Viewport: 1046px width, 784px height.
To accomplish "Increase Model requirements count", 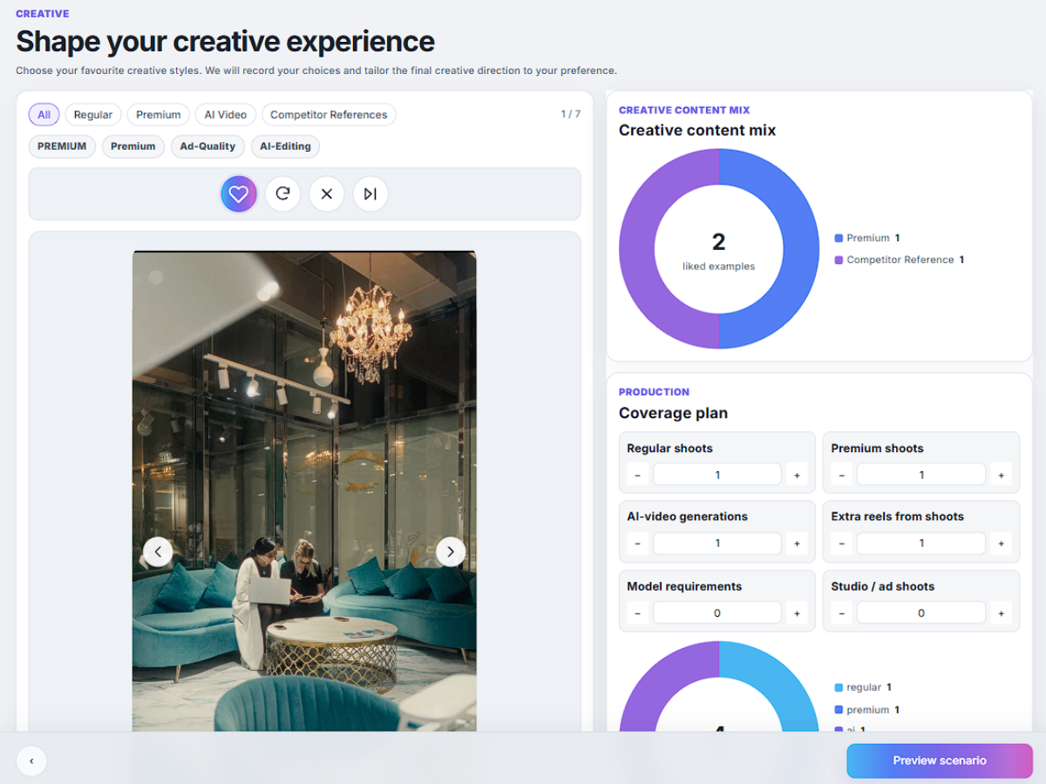I will pyautogui.click(x=797, y=613).
